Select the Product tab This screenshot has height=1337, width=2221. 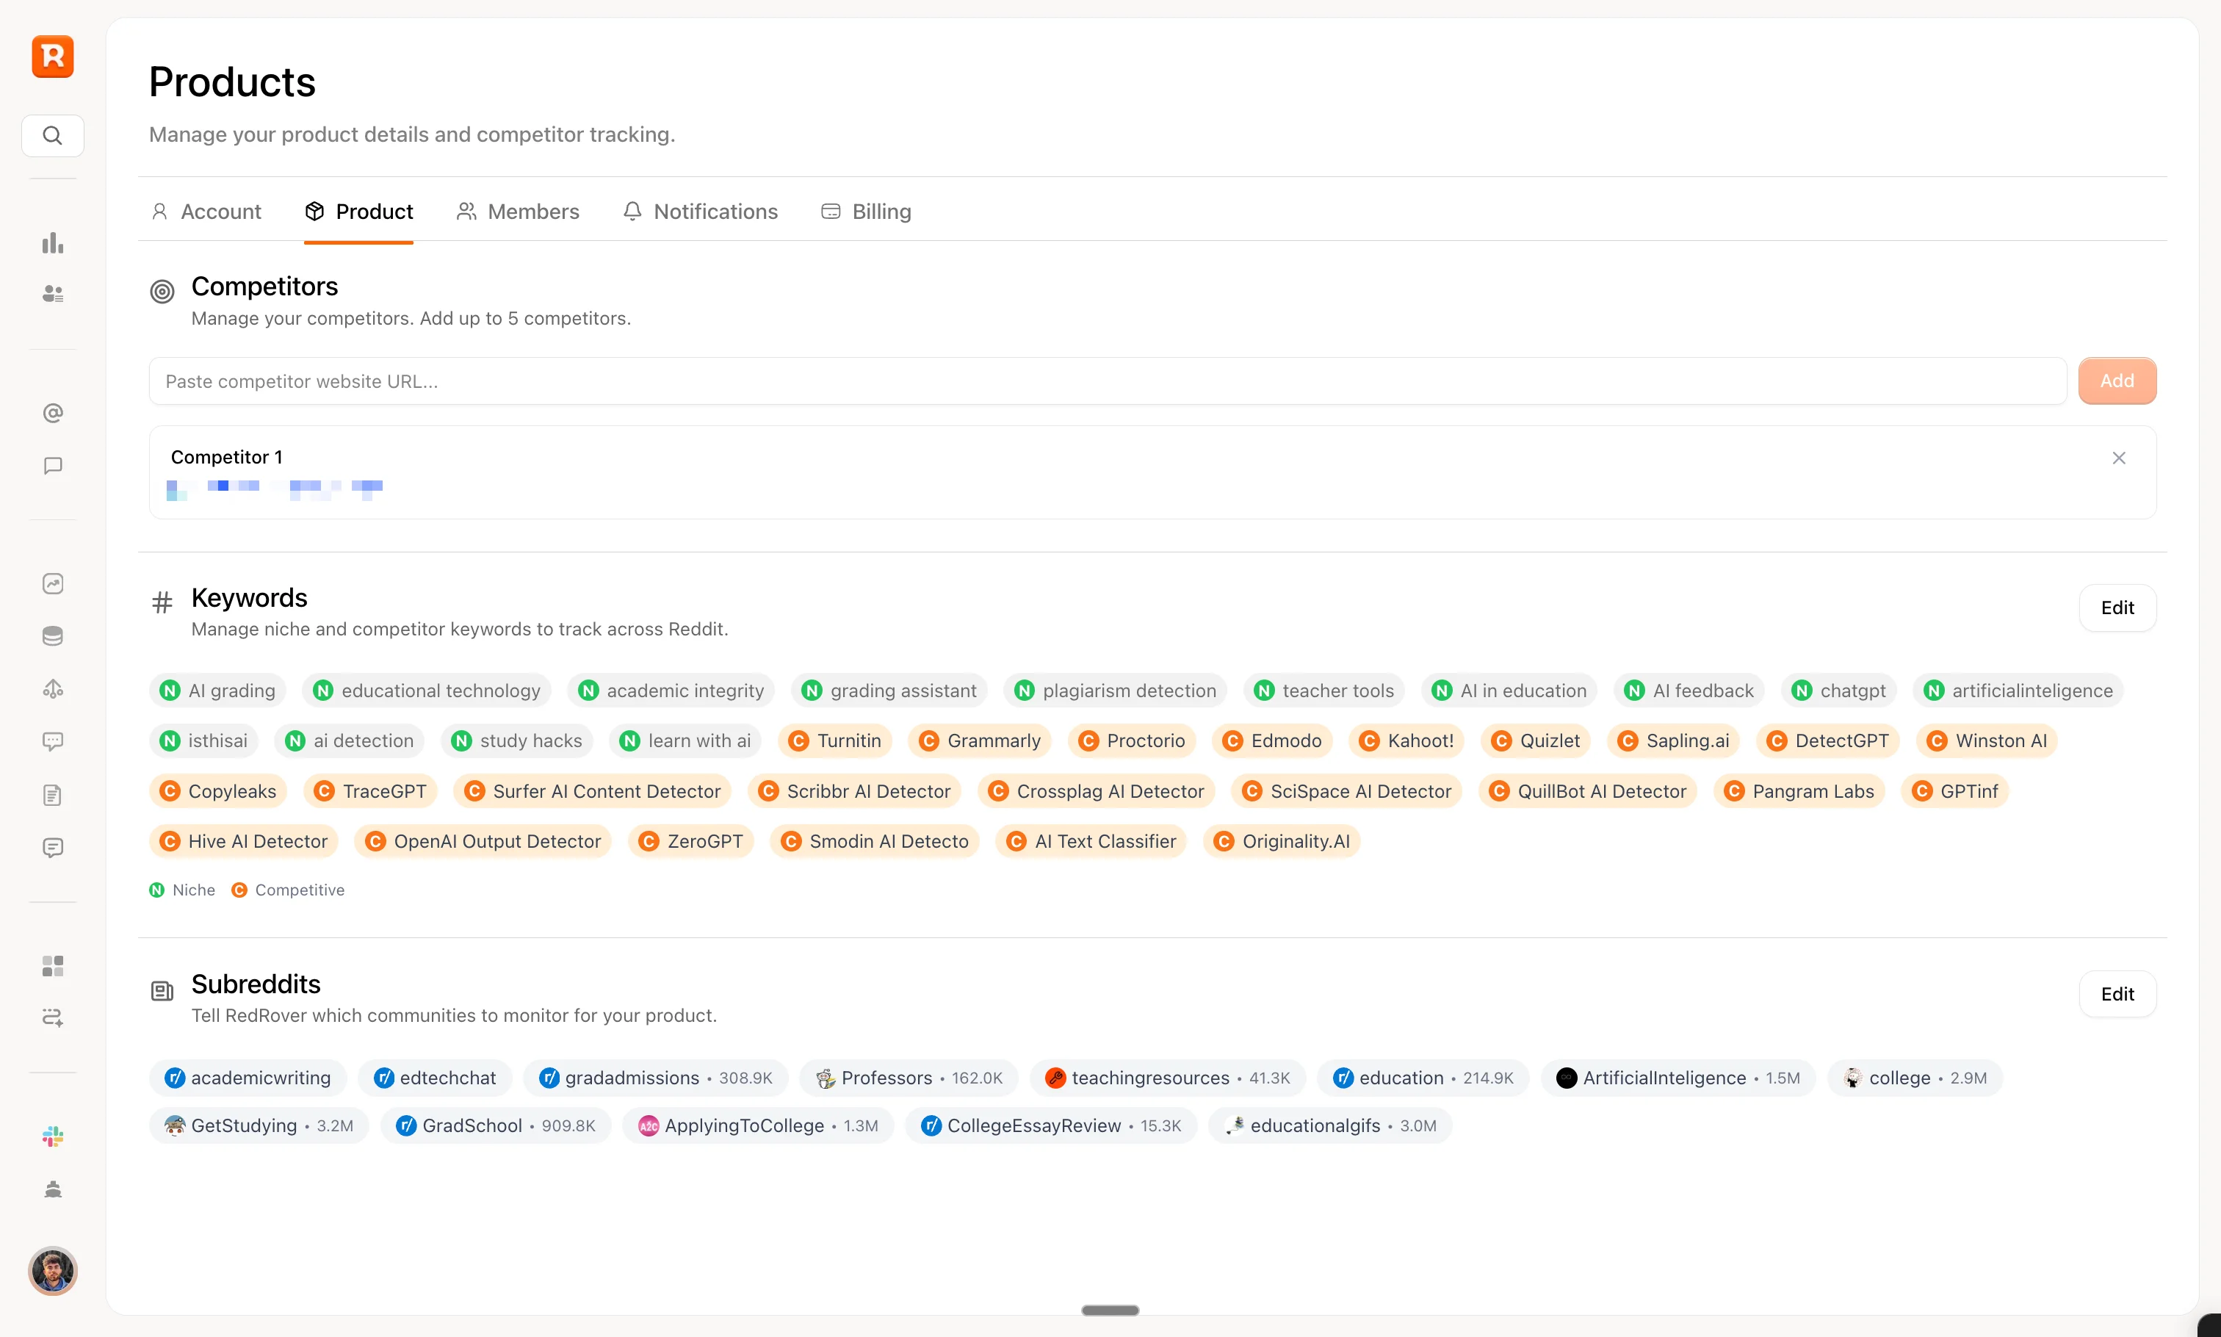point(358,212)
